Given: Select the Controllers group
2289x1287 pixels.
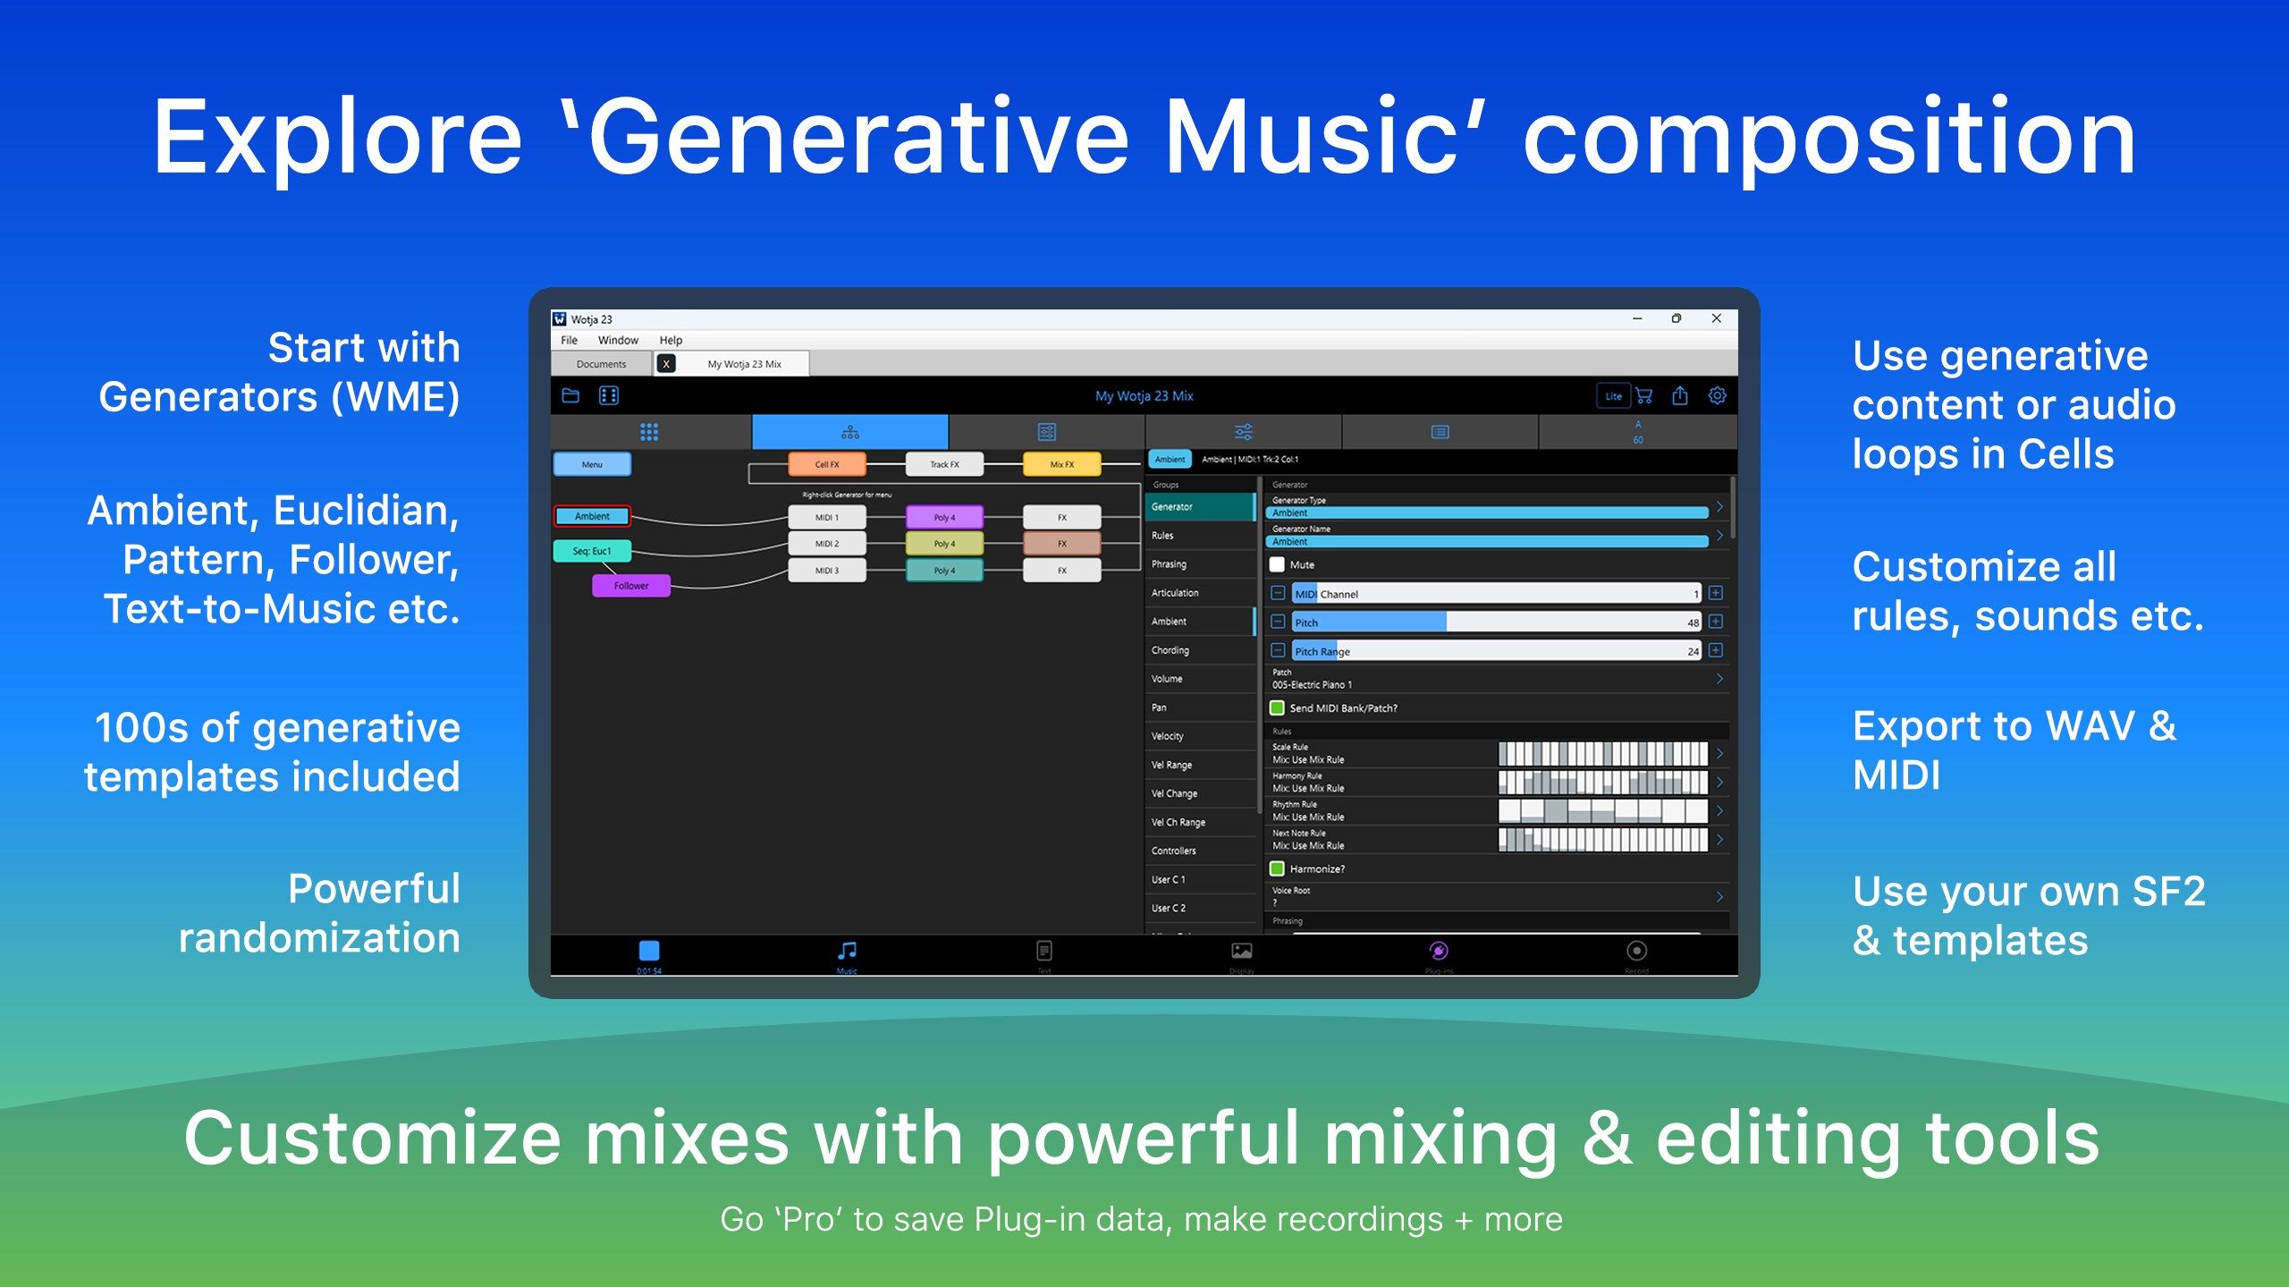Looking at the screenshot, I should point(1201,851).
